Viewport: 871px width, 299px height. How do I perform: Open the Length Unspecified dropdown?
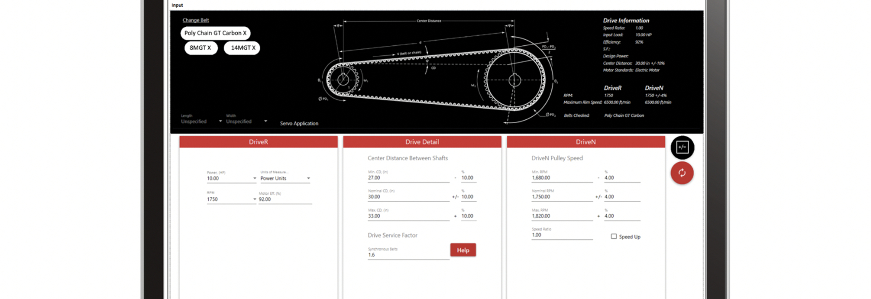click(x=201, y=120)
